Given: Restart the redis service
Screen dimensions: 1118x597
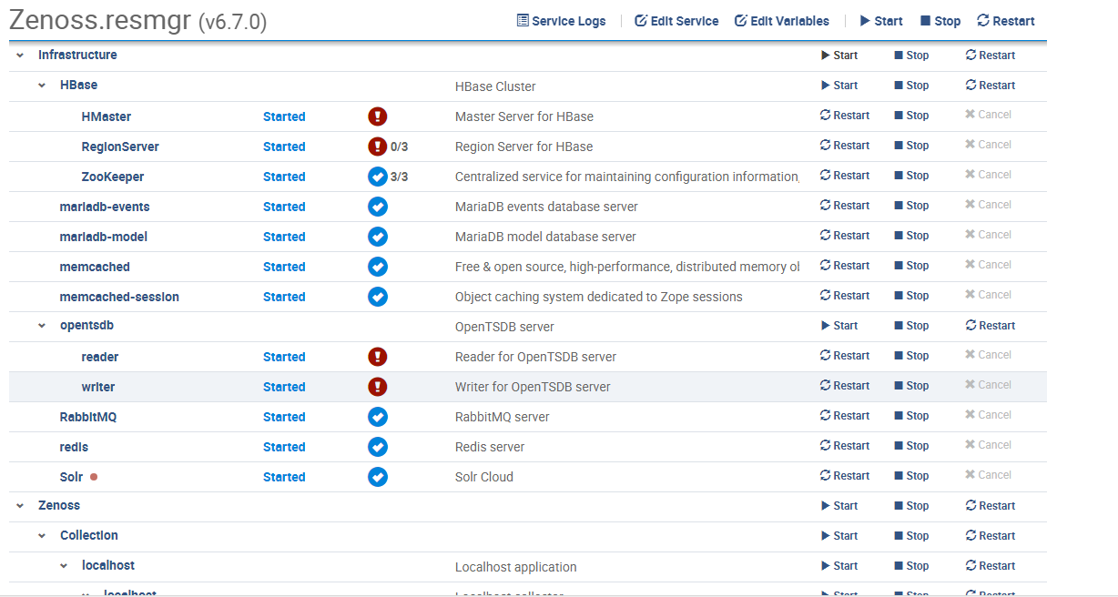Looking at the screenshot, I should tap(845, 446).
